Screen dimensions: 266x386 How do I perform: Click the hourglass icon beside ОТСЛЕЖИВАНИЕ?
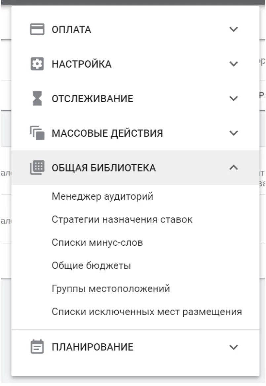pyautogui.click(x=37, y=99)
